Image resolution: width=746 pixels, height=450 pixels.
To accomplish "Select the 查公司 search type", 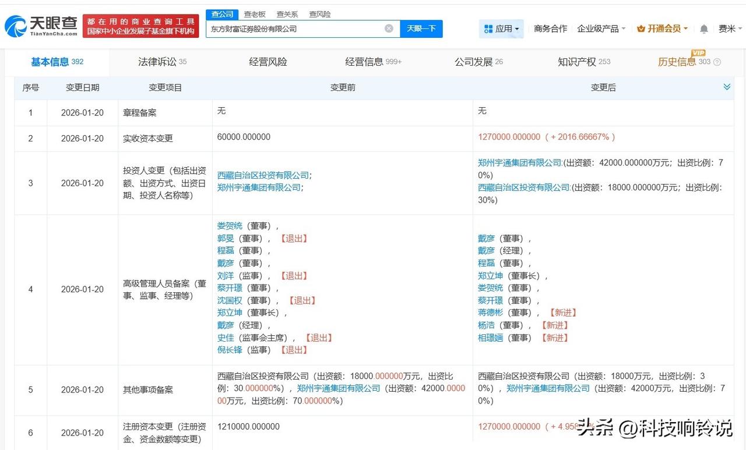I will (222, 13).
